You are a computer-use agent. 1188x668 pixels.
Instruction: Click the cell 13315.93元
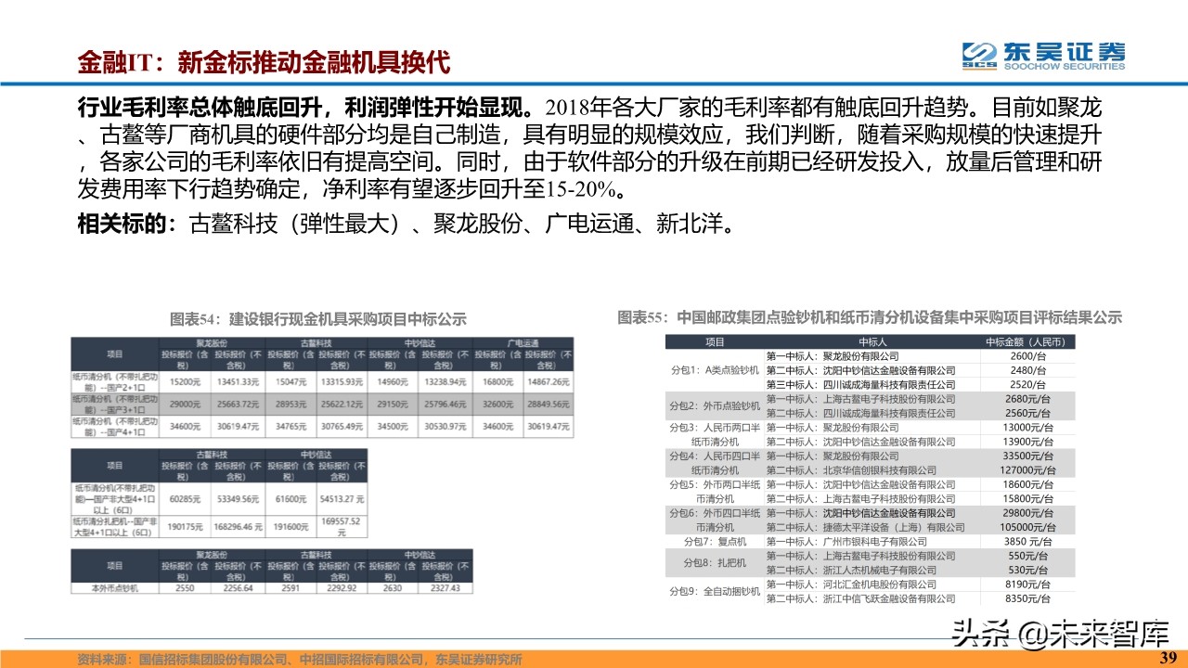pyautogui.click(x=342, y=382)
